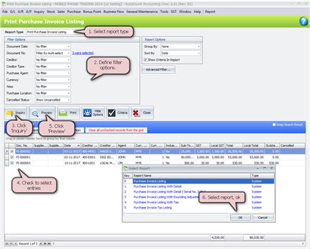The height and width of the screenshot is (249, 310).
Task: Click the horizontal scrollbar right arrow at bottom
Action: [303, 244]
